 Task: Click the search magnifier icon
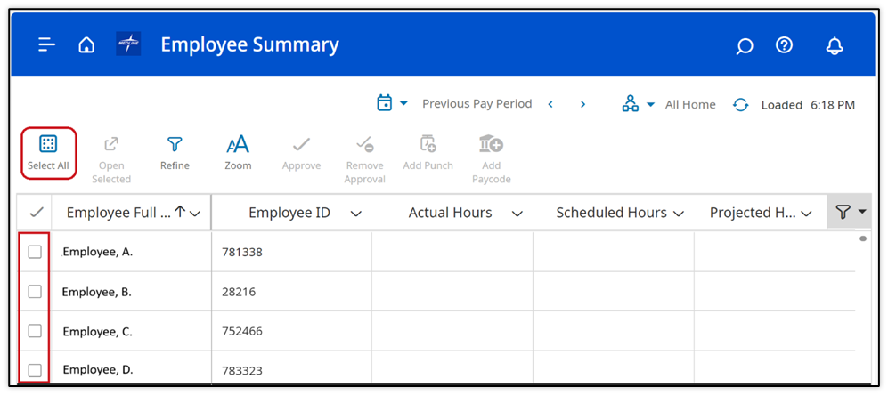tap(744, 46)
